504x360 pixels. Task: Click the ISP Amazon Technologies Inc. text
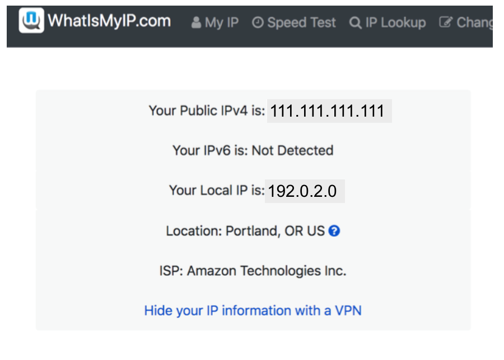click(253, 271)
